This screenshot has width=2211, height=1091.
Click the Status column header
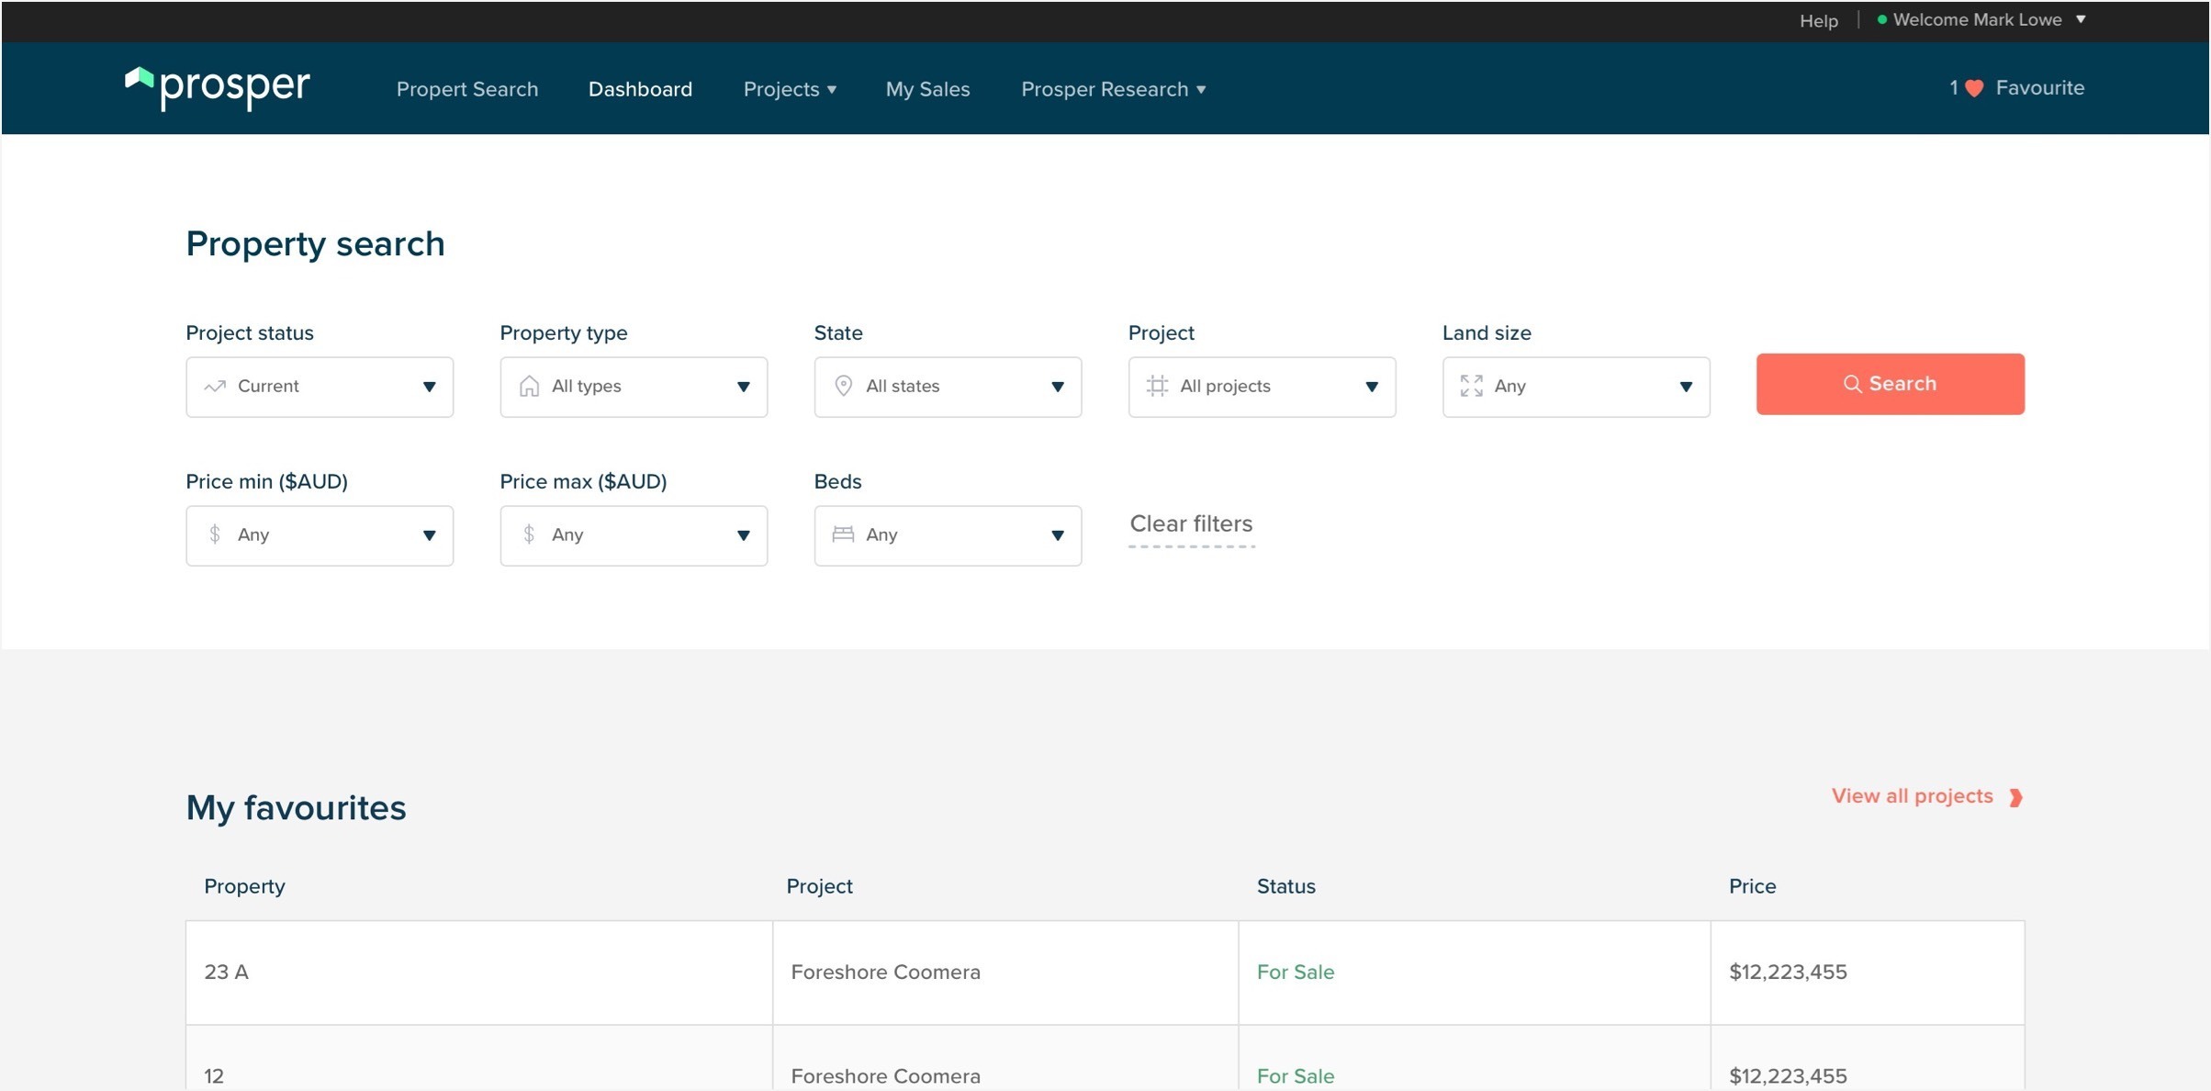coord(1285,886)
